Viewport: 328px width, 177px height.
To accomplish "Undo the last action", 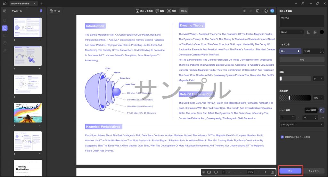I will (x=244, y=11).
